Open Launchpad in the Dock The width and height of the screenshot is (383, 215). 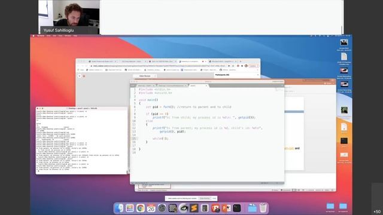tap(130, 208)
